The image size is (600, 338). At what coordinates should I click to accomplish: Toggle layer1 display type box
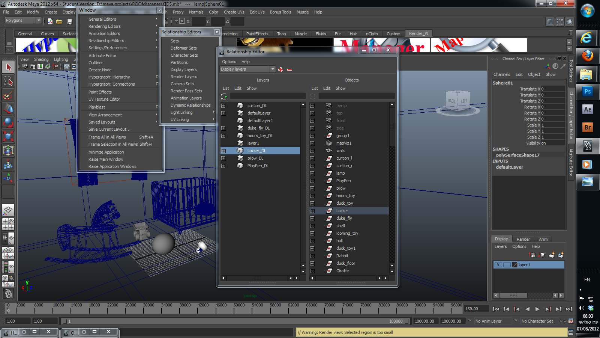pyautogui.click(x=507, y=265)
